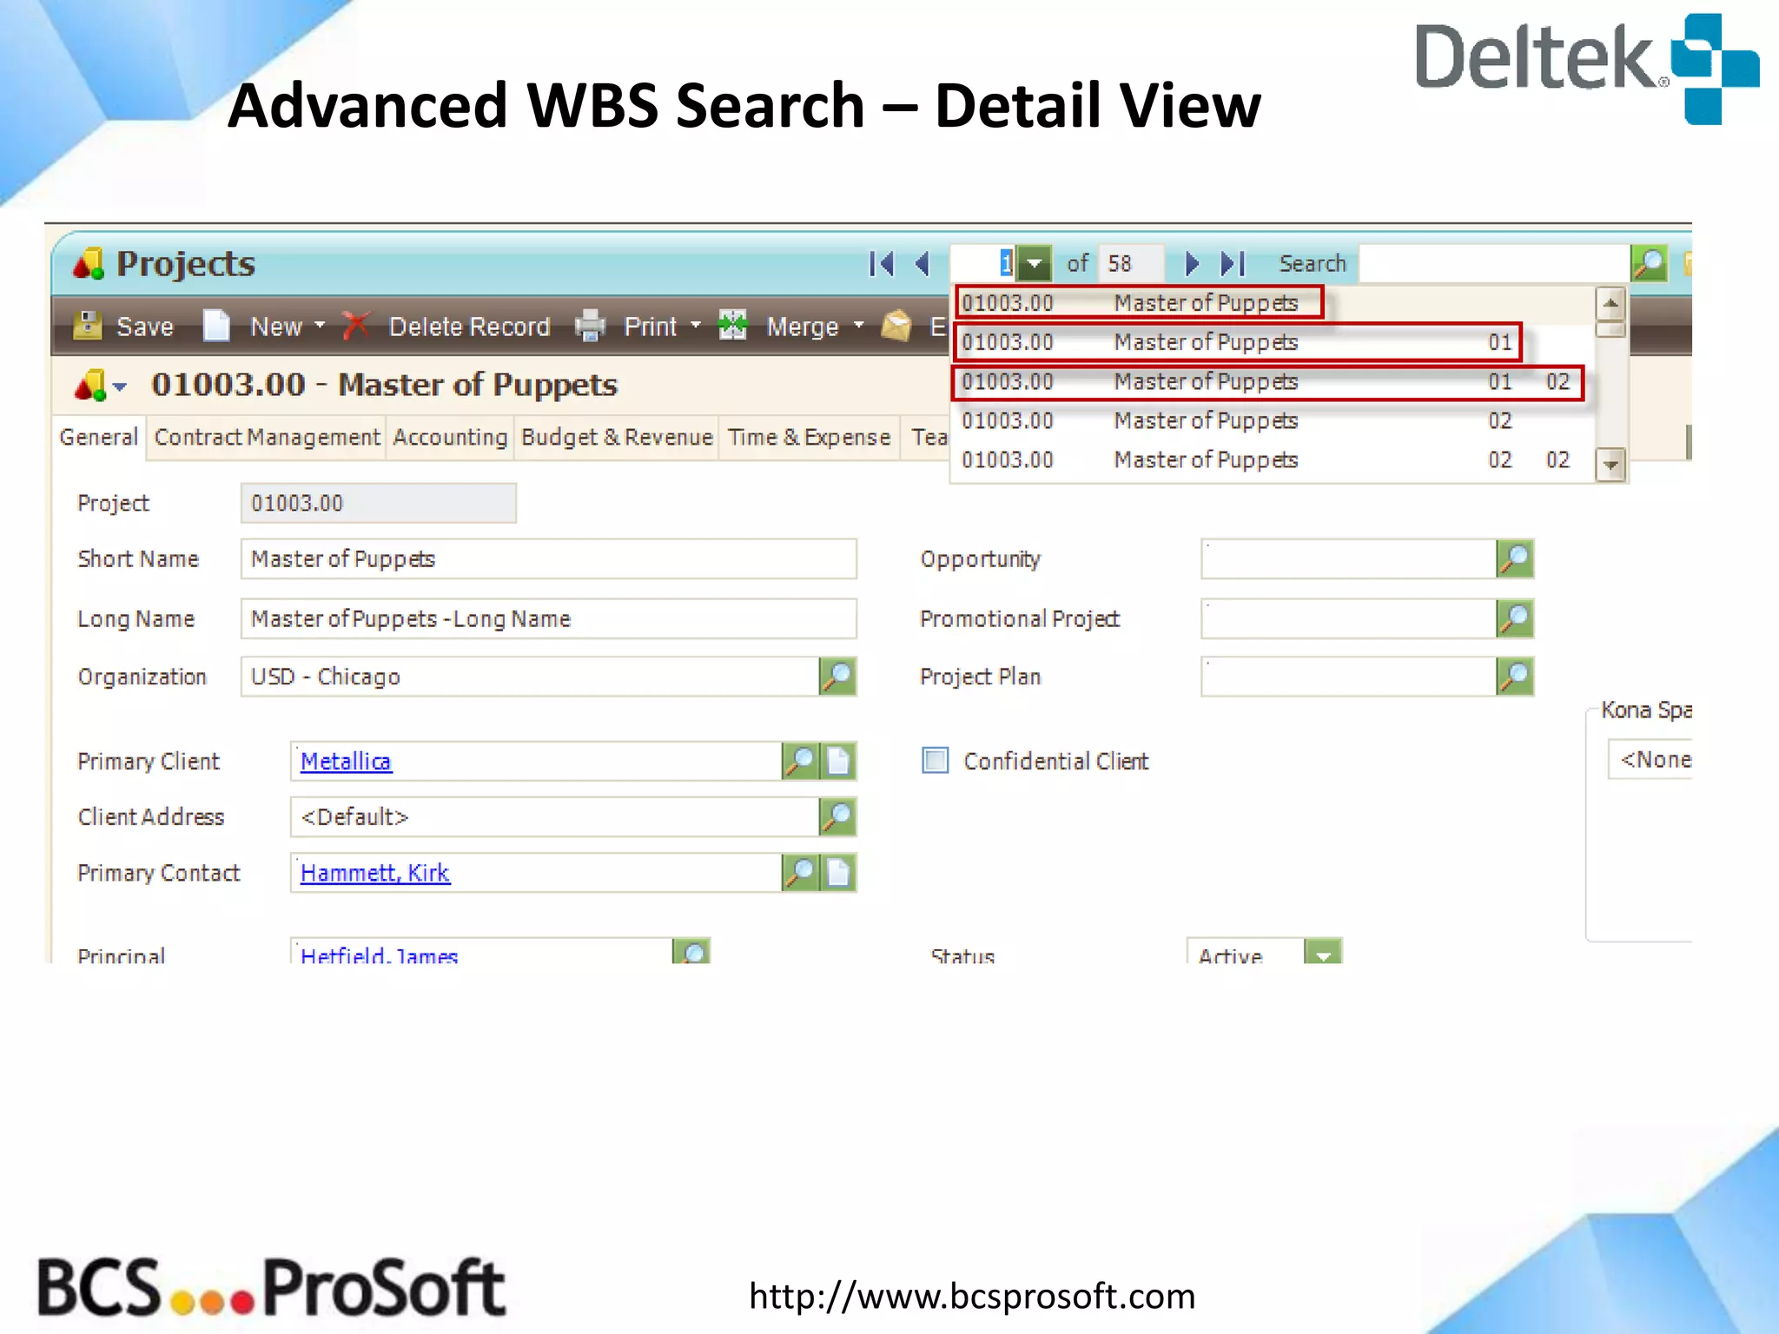
Task: Follow the Metallica client link
Action: click(x=346, y=761)
